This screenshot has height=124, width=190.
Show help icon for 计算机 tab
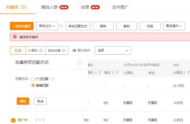click(41, 51)
